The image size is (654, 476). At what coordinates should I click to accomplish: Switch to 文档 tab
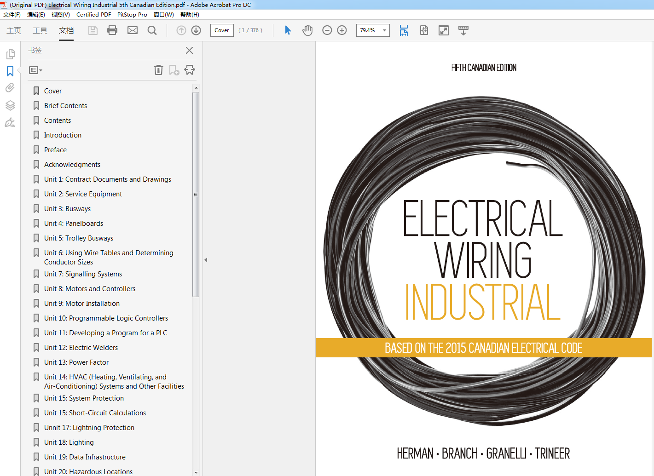click(66, 30)
